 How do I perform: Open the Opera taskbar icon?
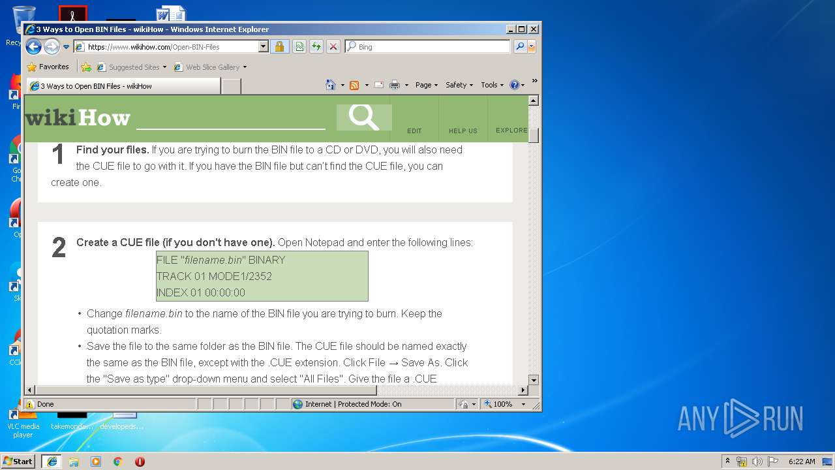click(x=140, y=462)
